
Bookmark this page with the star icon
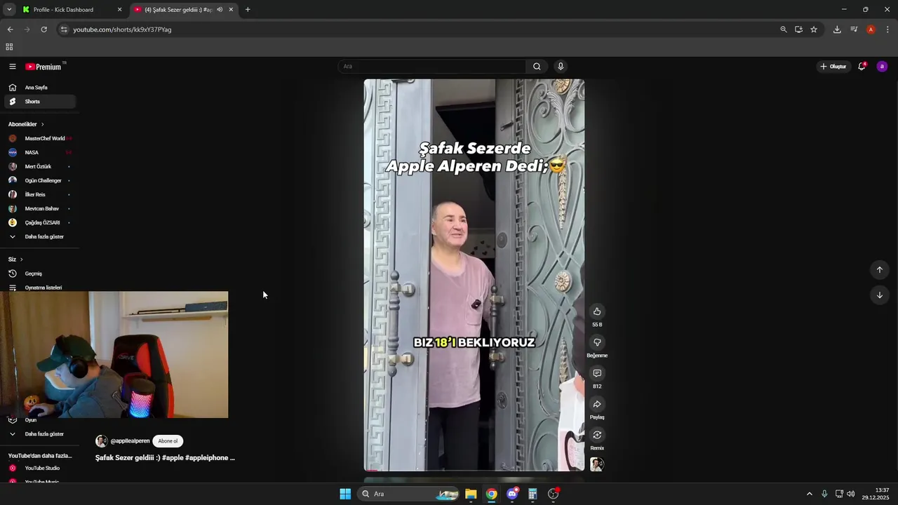click(x=814, y=29)
